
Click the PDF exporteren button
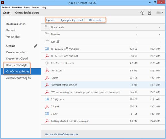click(97, 20)
